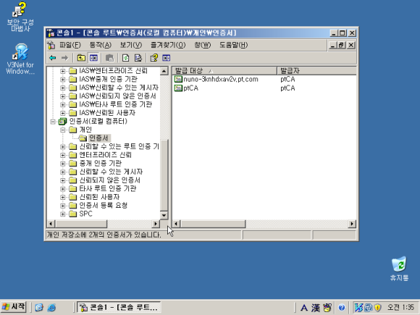Open the 도움말(H) menu
The height and width of the screenshot is (315, 420).
click(234, 45)
